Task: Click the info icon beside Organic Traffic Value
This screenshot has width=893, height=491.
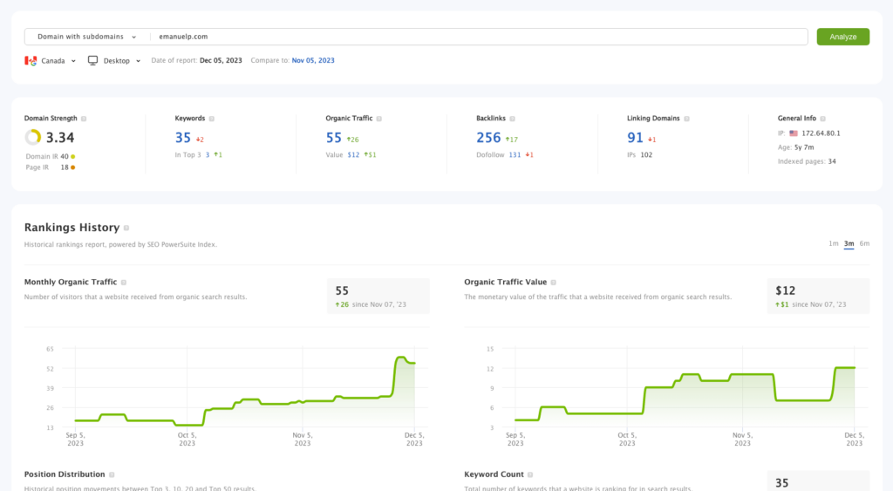Action: 554,283
